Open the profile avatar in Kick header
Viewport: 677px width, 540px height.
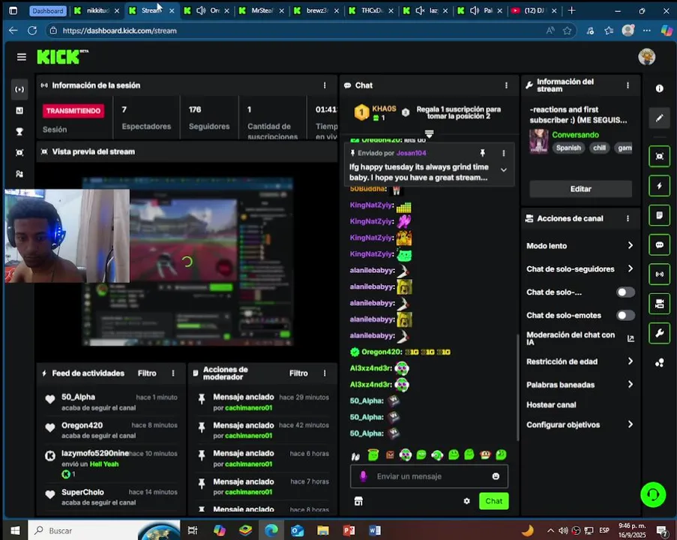(x=646, y=57)
